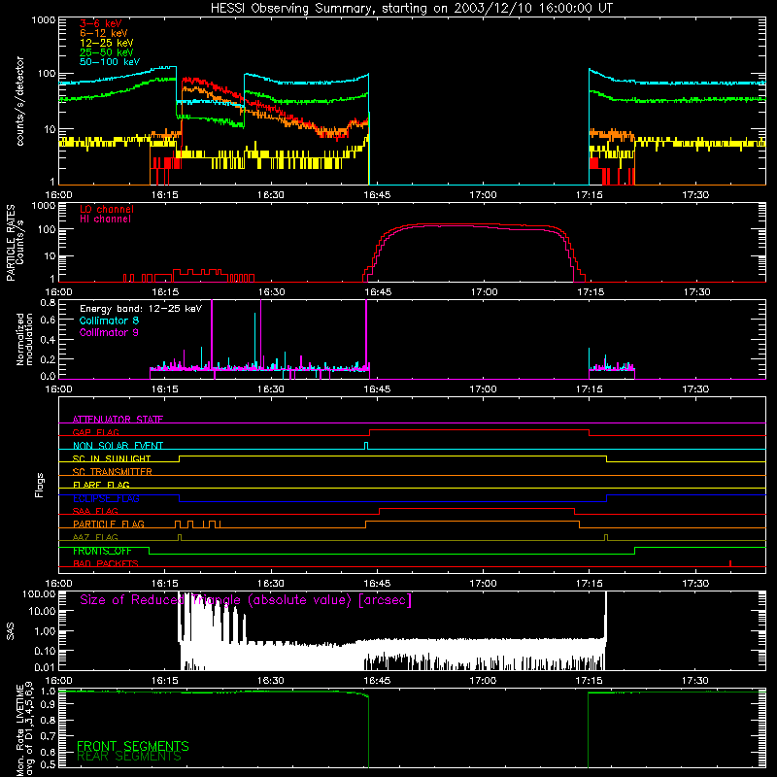Image resolution: width=777 pixels, height=777 pixels.
Task: Click the 17:30 tick under SAS plot
Action: coord(695,681)
